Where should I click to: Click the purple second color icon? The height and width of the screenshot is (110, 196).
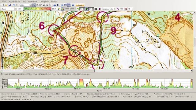(100, 9)
